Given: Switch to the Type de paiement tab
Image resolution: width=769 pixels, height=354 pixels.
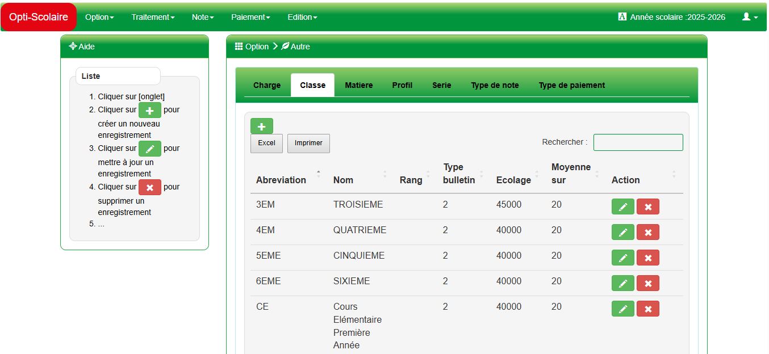Looking at the screenshot, I should (572, 85).
